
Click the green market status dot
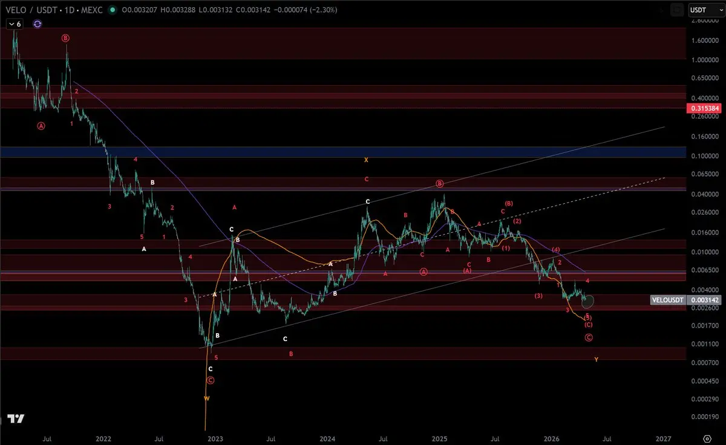pos(114,10)
